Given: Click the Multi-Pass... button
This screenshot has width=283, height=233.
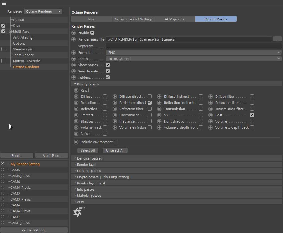Looking at the screenshot, I should 52,156.
